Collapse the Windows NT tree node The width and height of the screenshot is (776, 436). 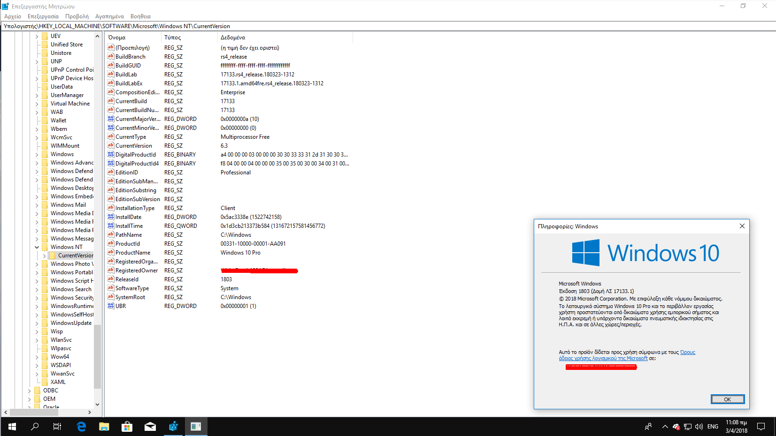(37, 247)
